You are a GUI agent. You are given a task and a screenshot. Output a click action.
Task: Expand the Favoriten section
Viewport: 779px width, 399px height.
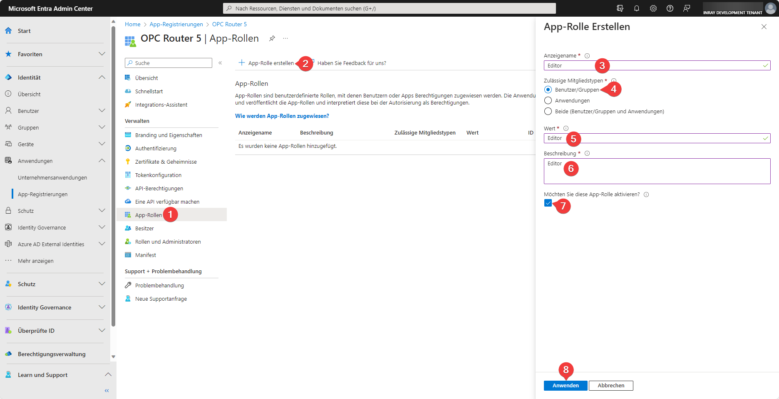tap(102, 54)
